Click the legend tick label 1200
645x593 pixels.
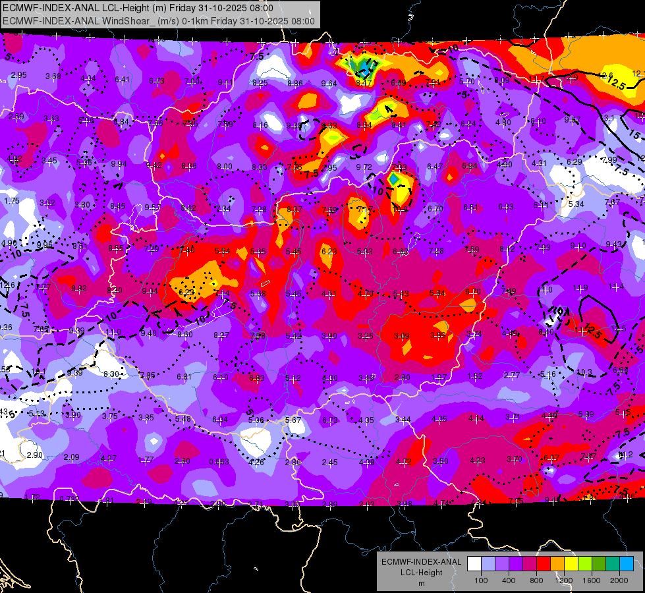pyautogui.click(x=563, y=580)
